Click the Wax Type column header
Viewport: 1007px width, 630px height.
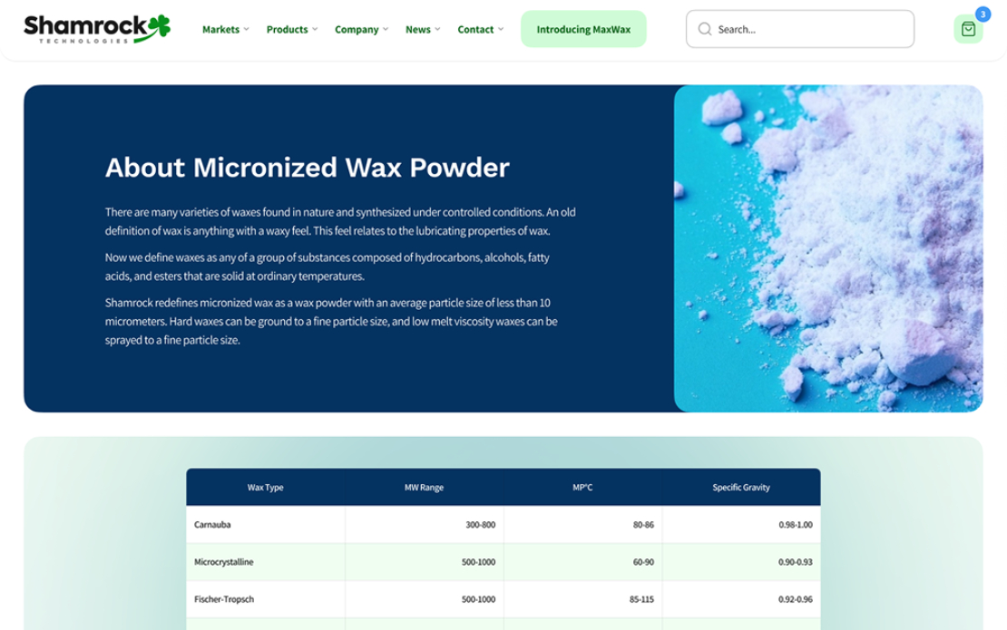tap(267, 487)
